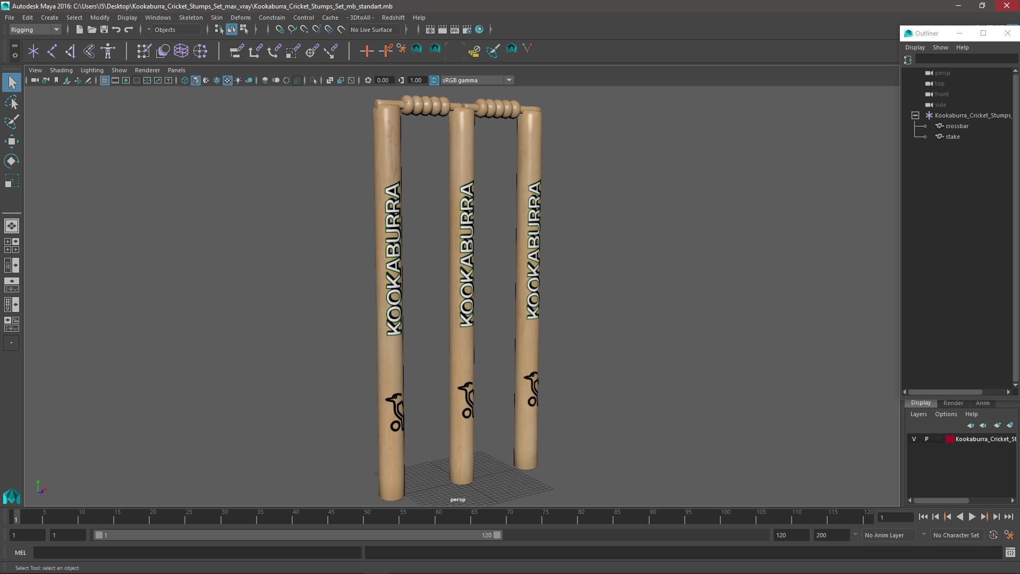1020x574 pixels.
Task: Click play backwards button
Action: pos(959,517)
